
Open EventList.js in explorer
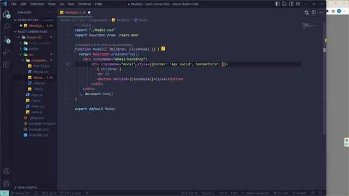pyautogui.click(x=41, y=66)
